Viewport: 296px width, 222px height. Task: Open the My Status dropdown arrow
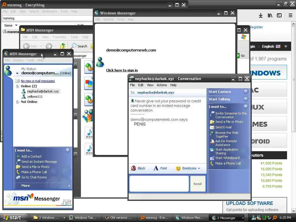pyautogui.click(x=17, y=73)
